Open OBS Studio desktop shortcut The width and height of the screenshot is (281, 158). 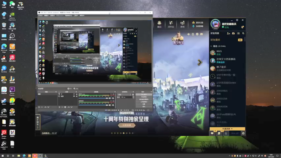point(12,37)
